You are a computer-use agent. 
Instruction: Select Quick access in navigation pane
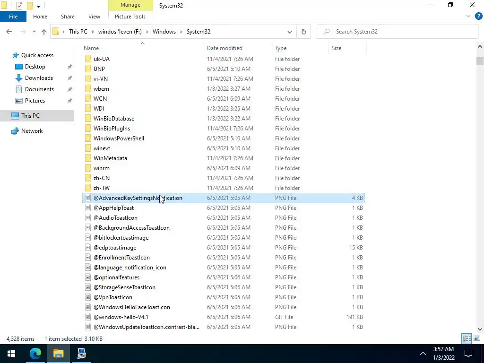[x=37, y=55]
